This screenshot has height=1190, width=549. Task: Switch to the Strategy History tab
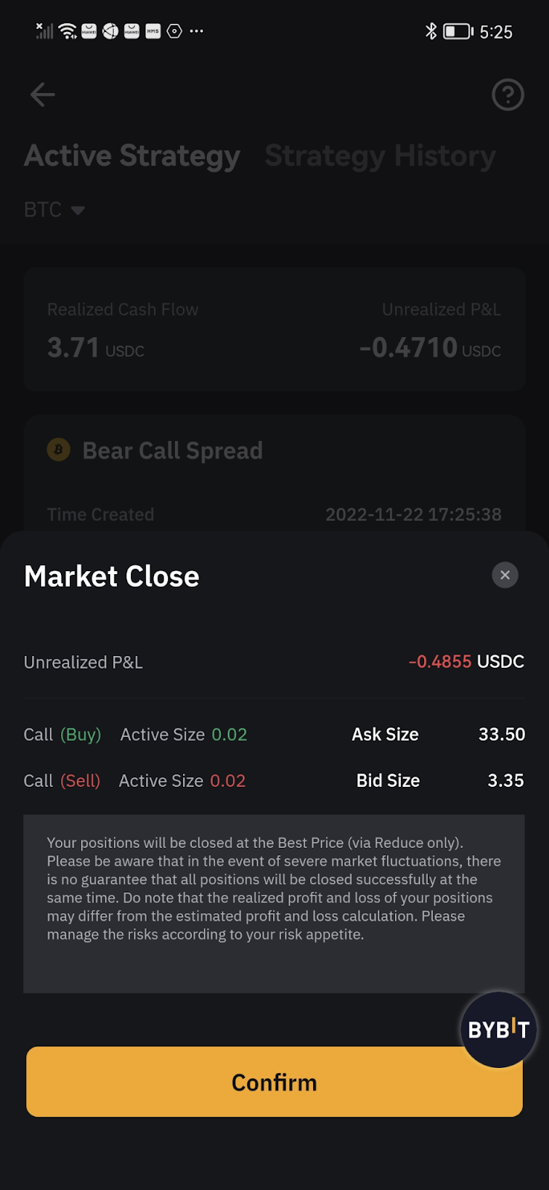tap(380, 156)
